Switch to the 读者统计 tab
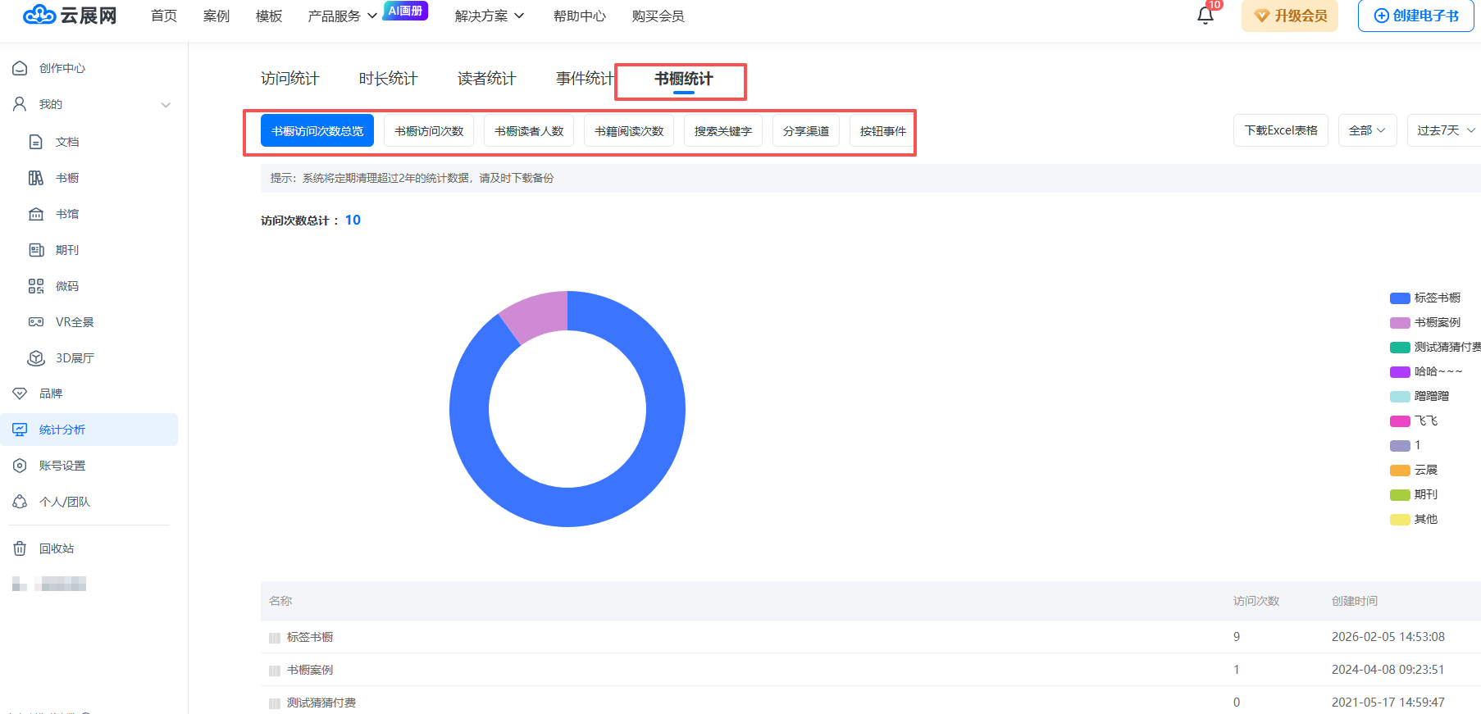The width and height of the screenshot is (1481, 714). tap(486, 79)
